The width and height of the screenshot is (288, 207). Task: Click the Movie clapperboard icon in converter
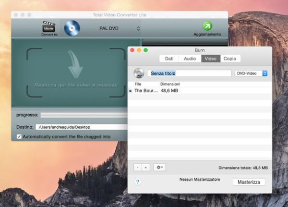(49, 27)
